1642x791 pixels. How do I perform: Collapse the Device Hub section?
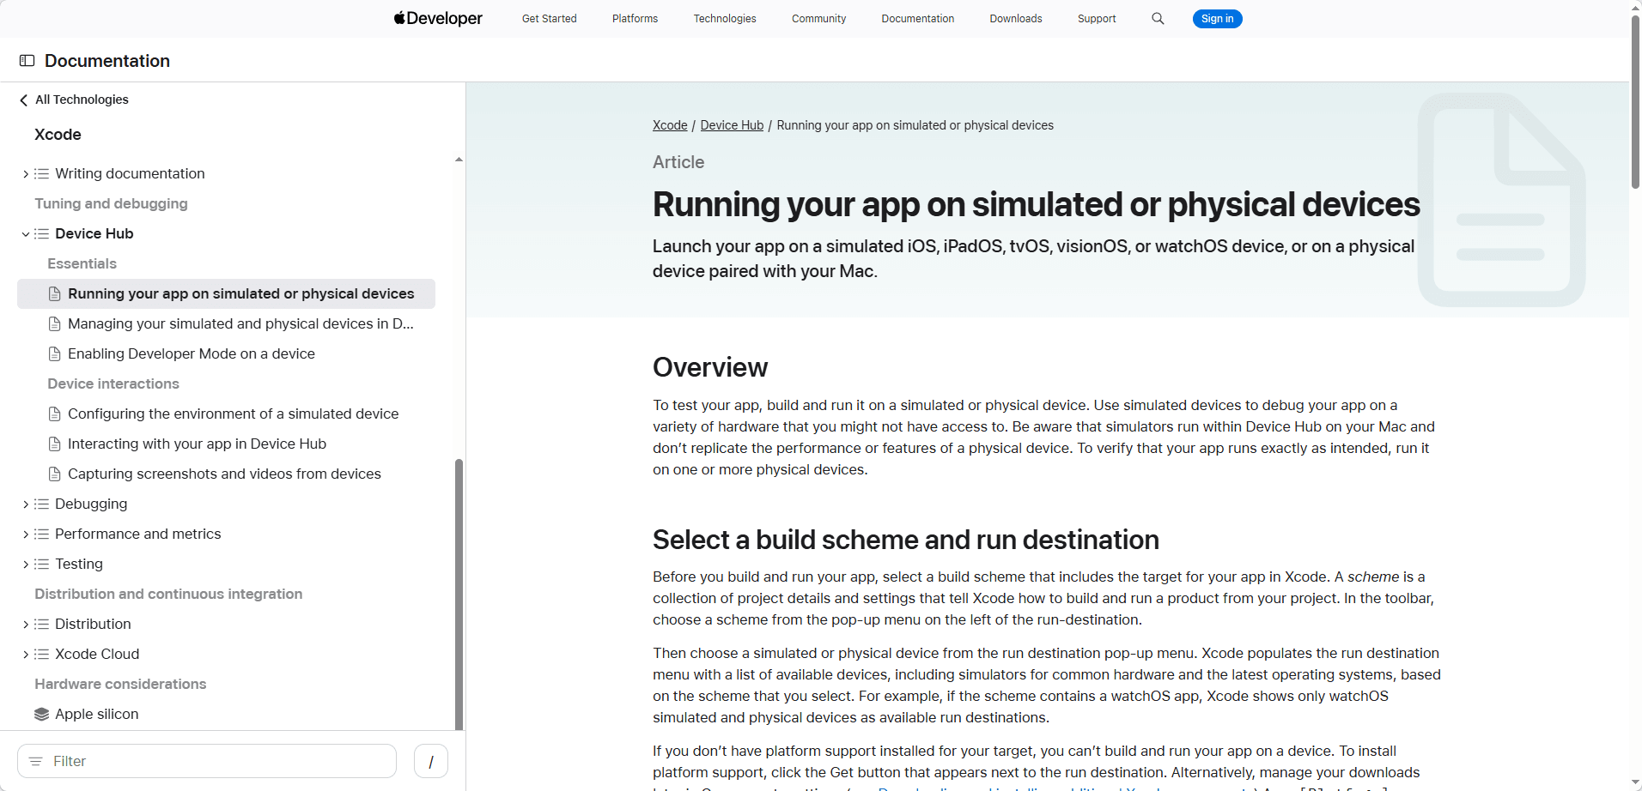[26, 233]
